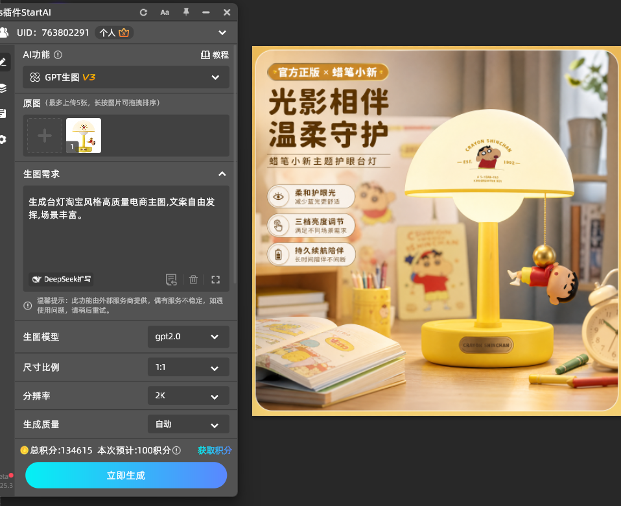The image size is (621, 506).
Task: Click the DeepSeek扩写 button
Action: [x=61, y=280]
